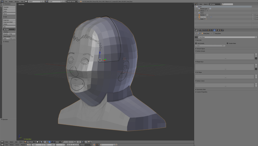The width and height of the screenshot is (258, 146).
Task: Click the timeline play button
Action: [74, 145]
